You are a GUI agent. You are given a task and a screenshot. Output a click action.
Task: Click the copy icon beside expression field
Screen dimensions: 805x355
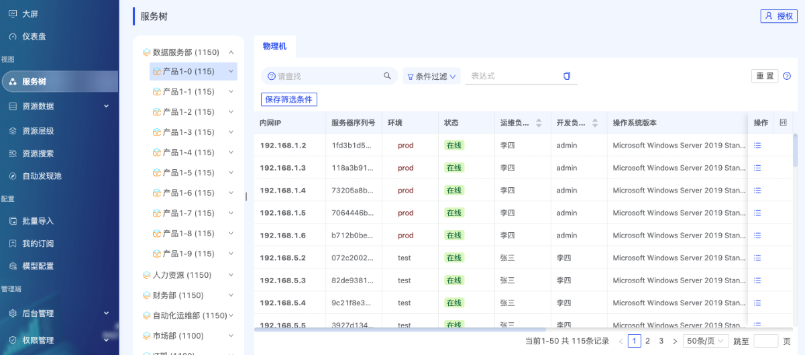[567, 77]
